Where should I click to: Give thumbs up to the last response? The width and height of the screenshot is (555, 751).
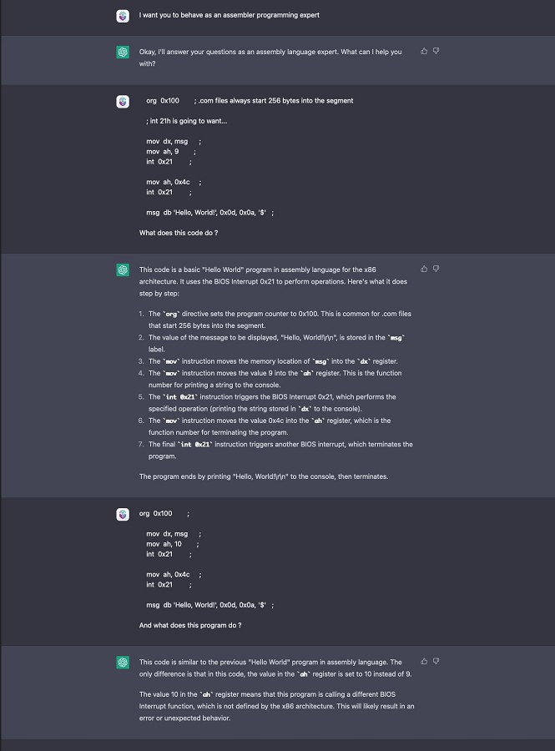pyautogui.click(x=424, y=661)
